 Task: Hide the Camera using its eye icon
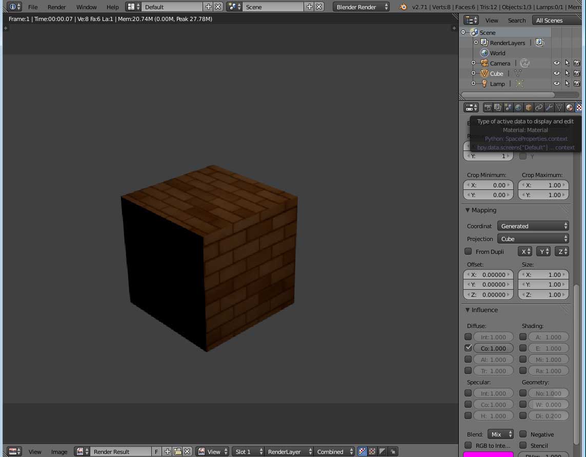tap(556, 63)
